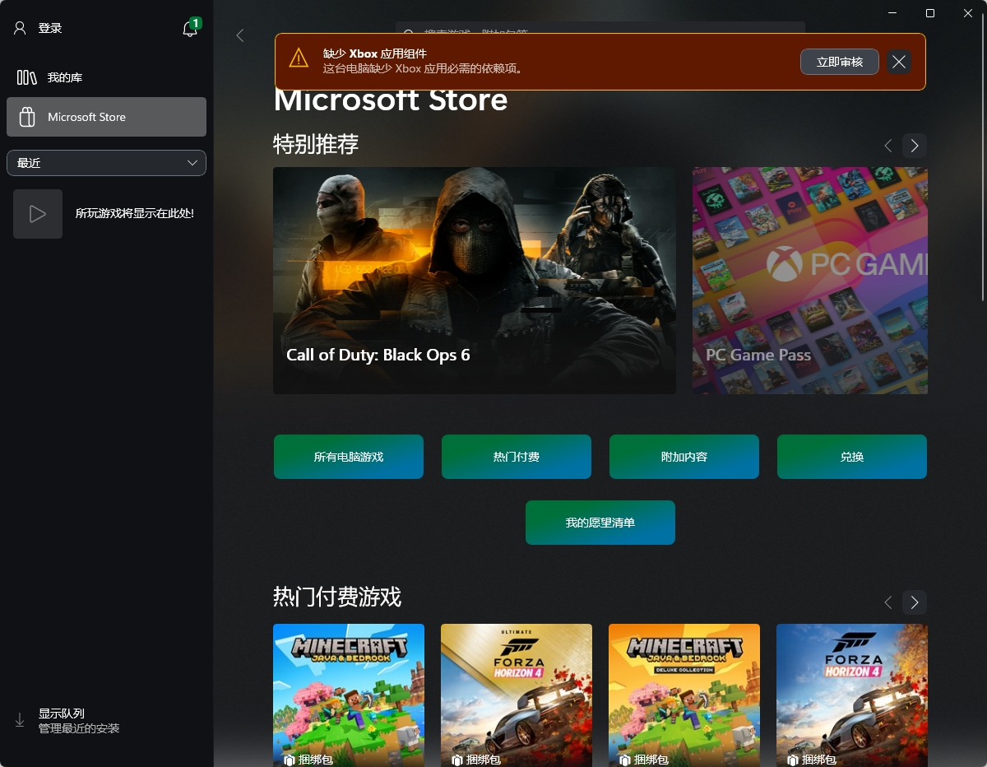The image size is (987, 767).
Task: Click the warning triangle icon in banner
Action: [x=299, y=58]
